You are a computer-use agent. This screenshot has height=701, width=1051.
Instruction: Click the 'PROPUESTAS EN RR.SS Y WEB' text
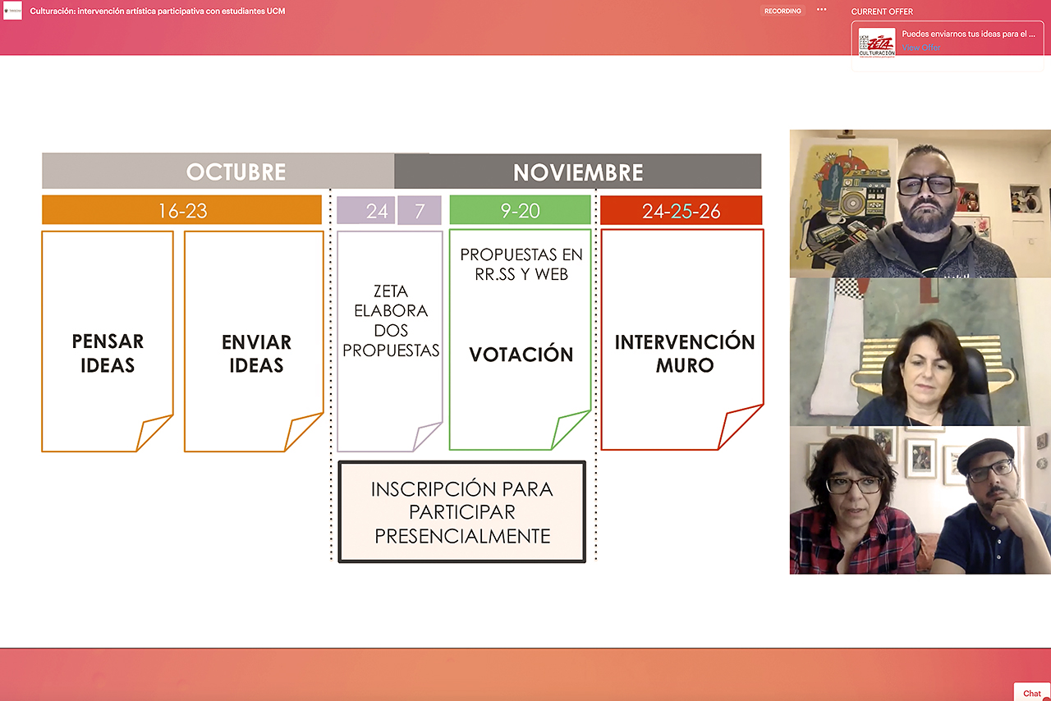521,264
